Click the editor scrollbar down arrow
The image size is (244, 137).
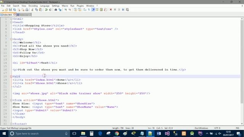242,124
